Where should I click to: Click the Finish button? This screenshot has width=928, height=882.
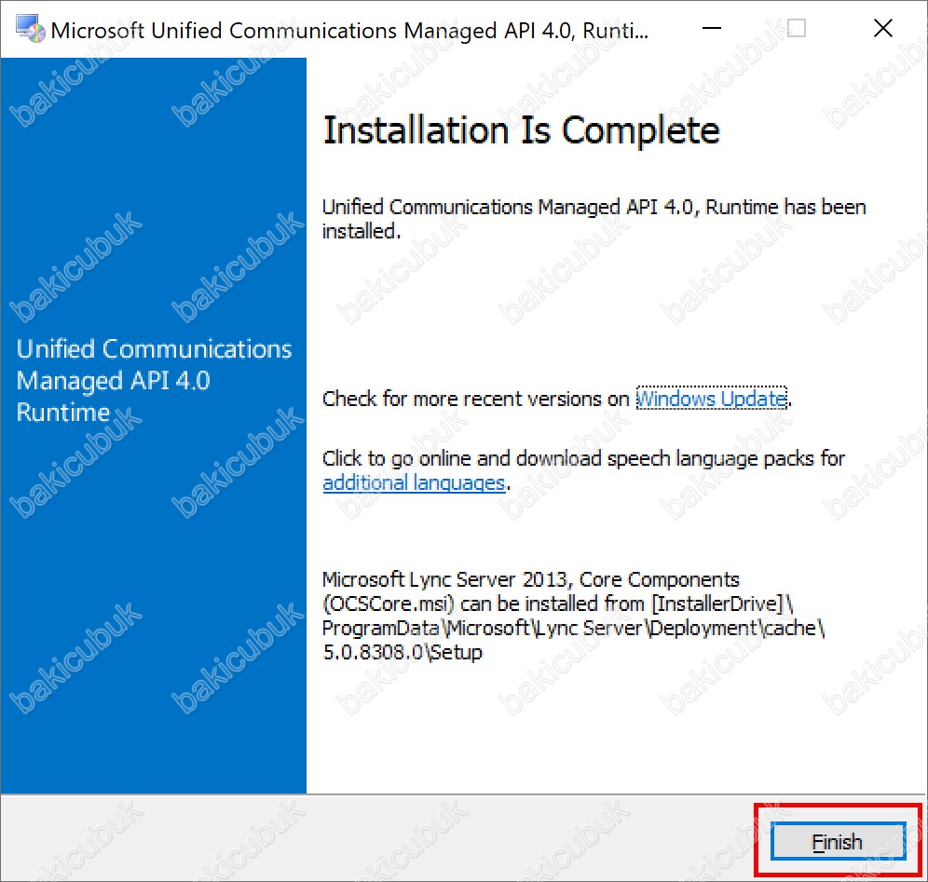tap(838, 841)
